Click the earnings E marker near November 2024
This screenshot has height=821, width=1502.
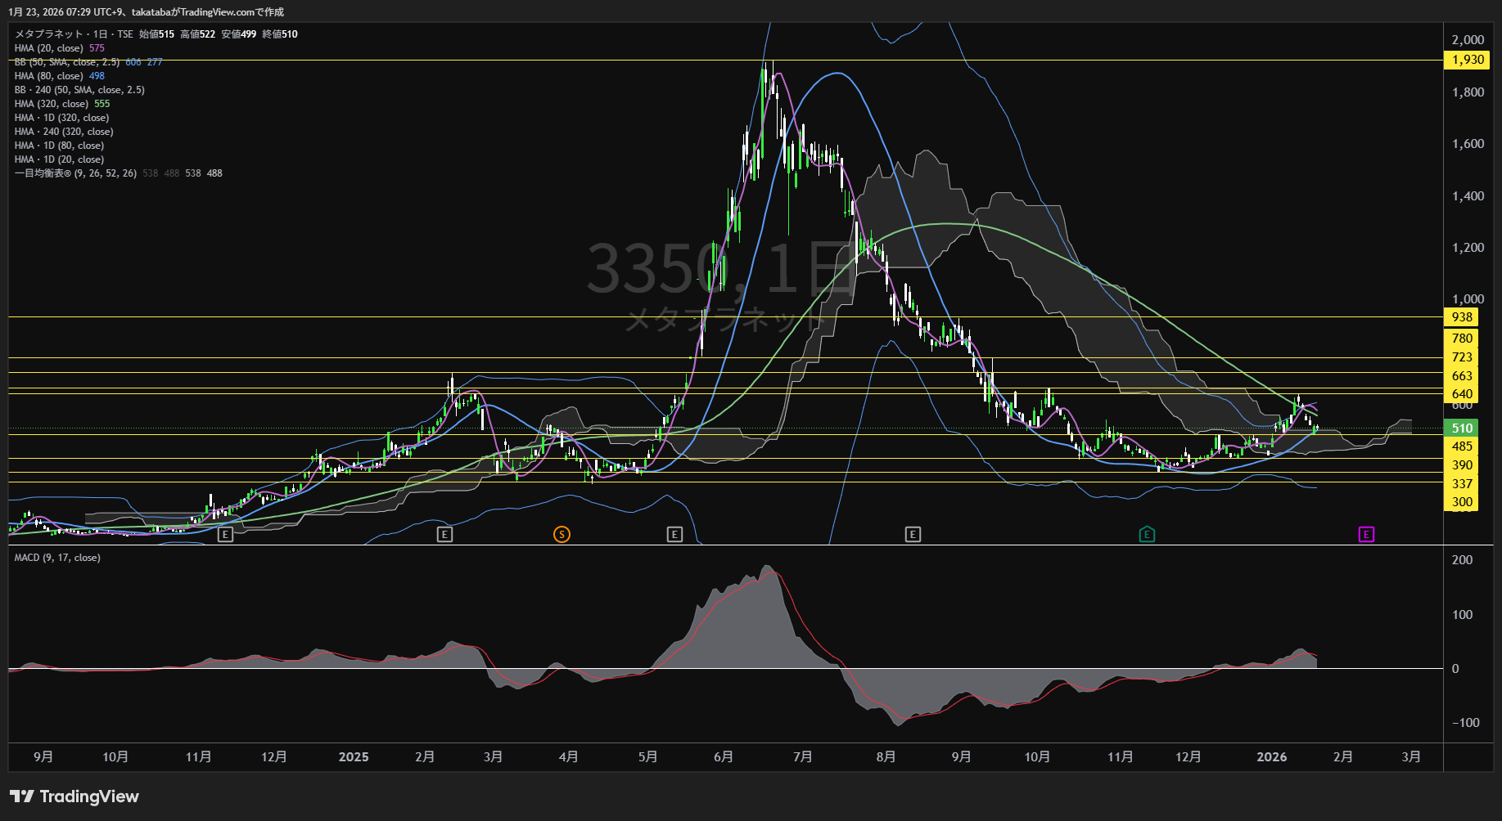pos(225,534)
